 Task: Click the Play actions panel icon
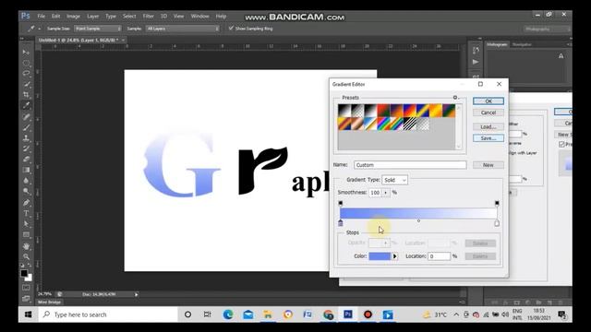[x=476, y=62]
